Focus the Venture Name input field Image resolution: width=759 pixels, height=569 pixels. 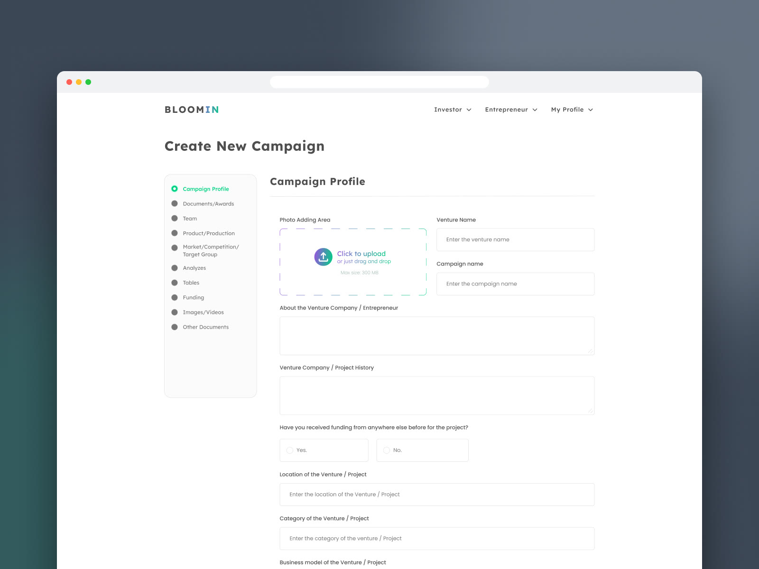pyautogui.click(x=515, y=239)
